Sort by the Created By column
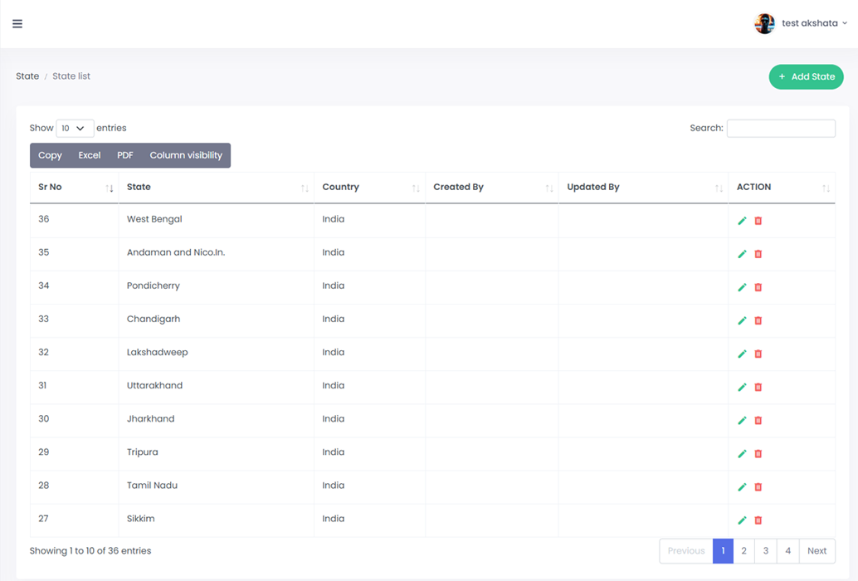 pyautogui.click(x=491, y=187)
